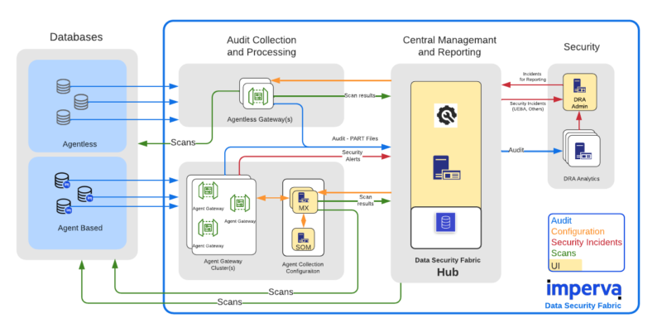Click the Audit legend entry
This screenshot has height=333, width=662.
(563, 221)
